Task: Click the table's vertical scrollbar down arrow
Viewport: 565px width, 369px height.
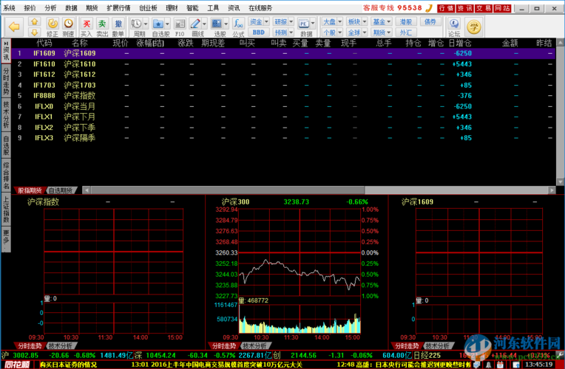Action: (561, 182)
